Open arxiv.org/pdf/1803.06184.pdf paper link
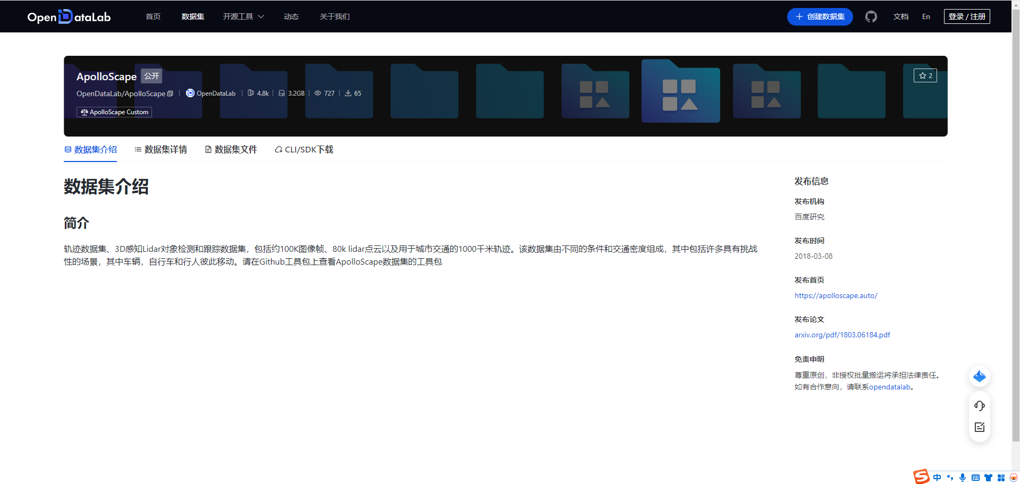The image size is (1020, 484). [842, 335]
